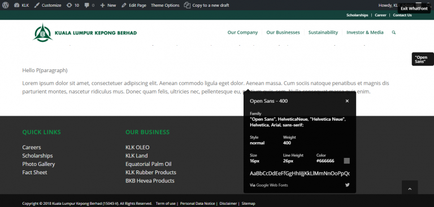Click the updates icon showing 10
The width and height of the screenshot is (434, 207).
click(69, 5)
